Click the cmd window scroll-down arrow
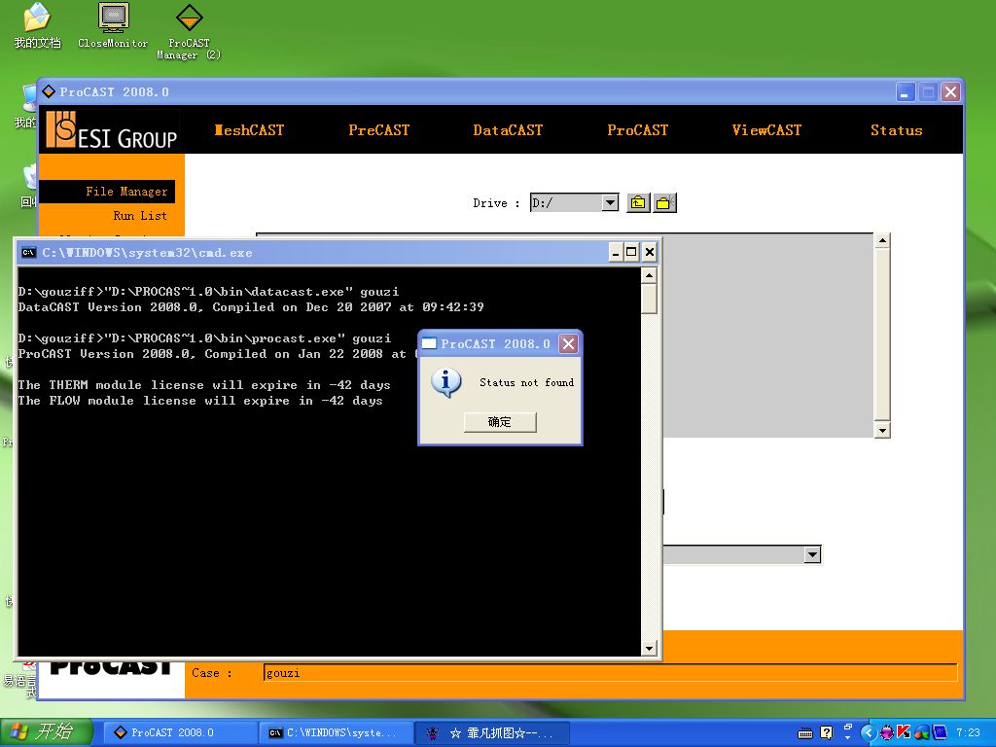This screenshot has height=747, width=996. coord(649,649)
